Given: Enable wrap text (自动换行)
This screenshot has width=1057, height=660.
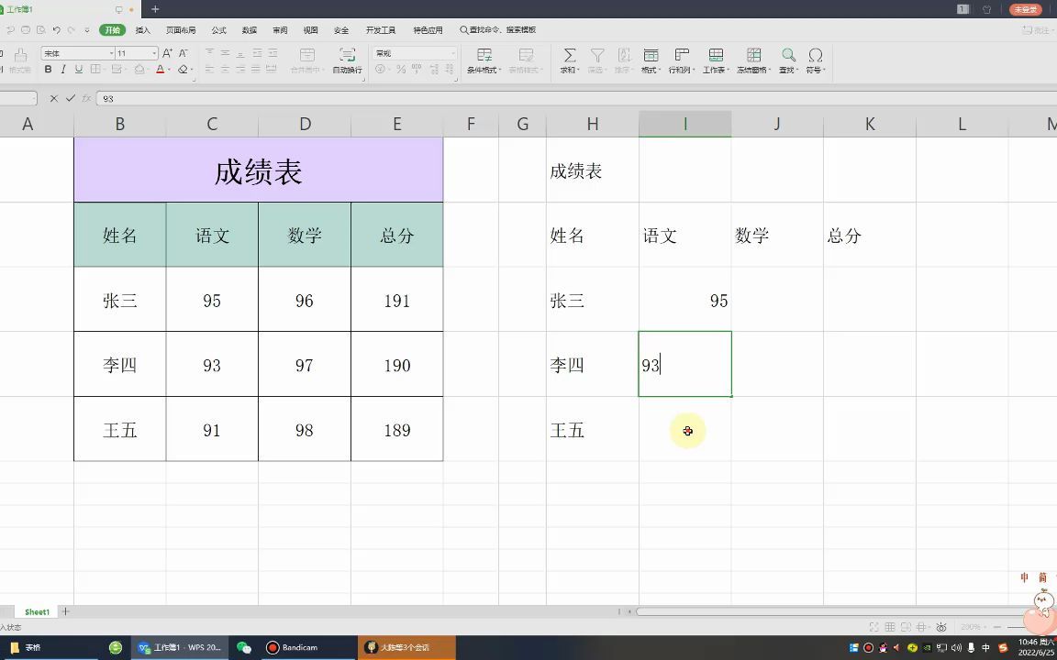Looking at the screenshot, I should click(348, 60).
